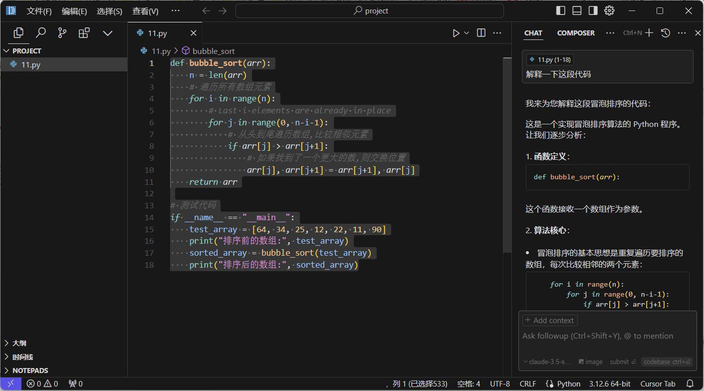Toggle the primary sidebar

(561, 10)
